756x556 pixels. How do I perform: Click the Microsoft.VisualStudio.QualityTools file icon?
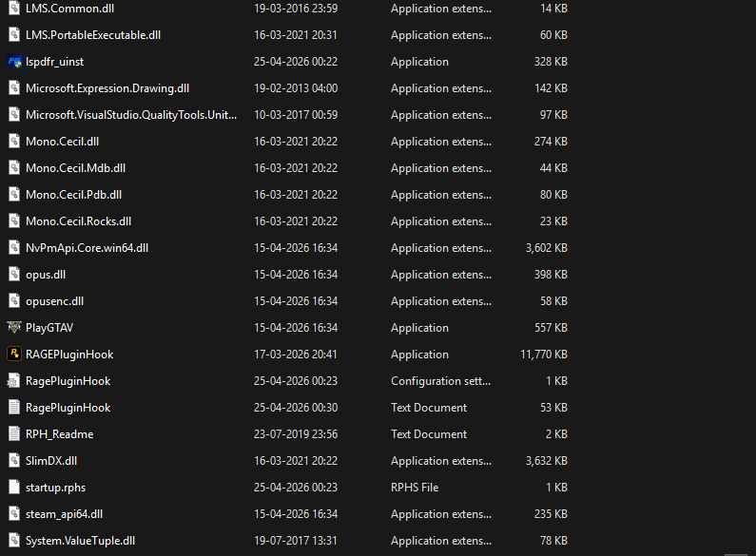14,115
